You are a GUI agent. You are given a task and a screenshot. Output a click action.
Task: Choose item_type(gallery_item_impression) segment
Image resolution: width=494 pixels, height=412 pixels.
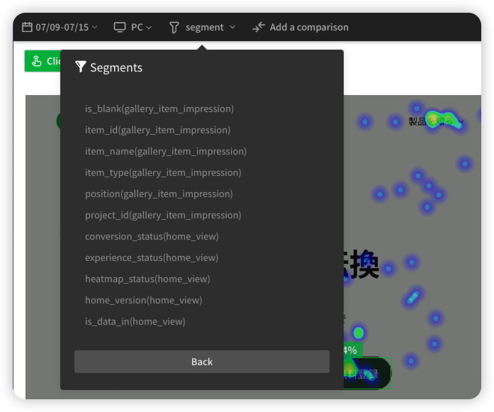tap(163, 172)
